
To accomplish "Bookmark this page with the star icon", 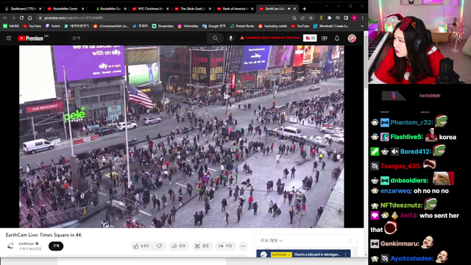I will pos(311,18).
